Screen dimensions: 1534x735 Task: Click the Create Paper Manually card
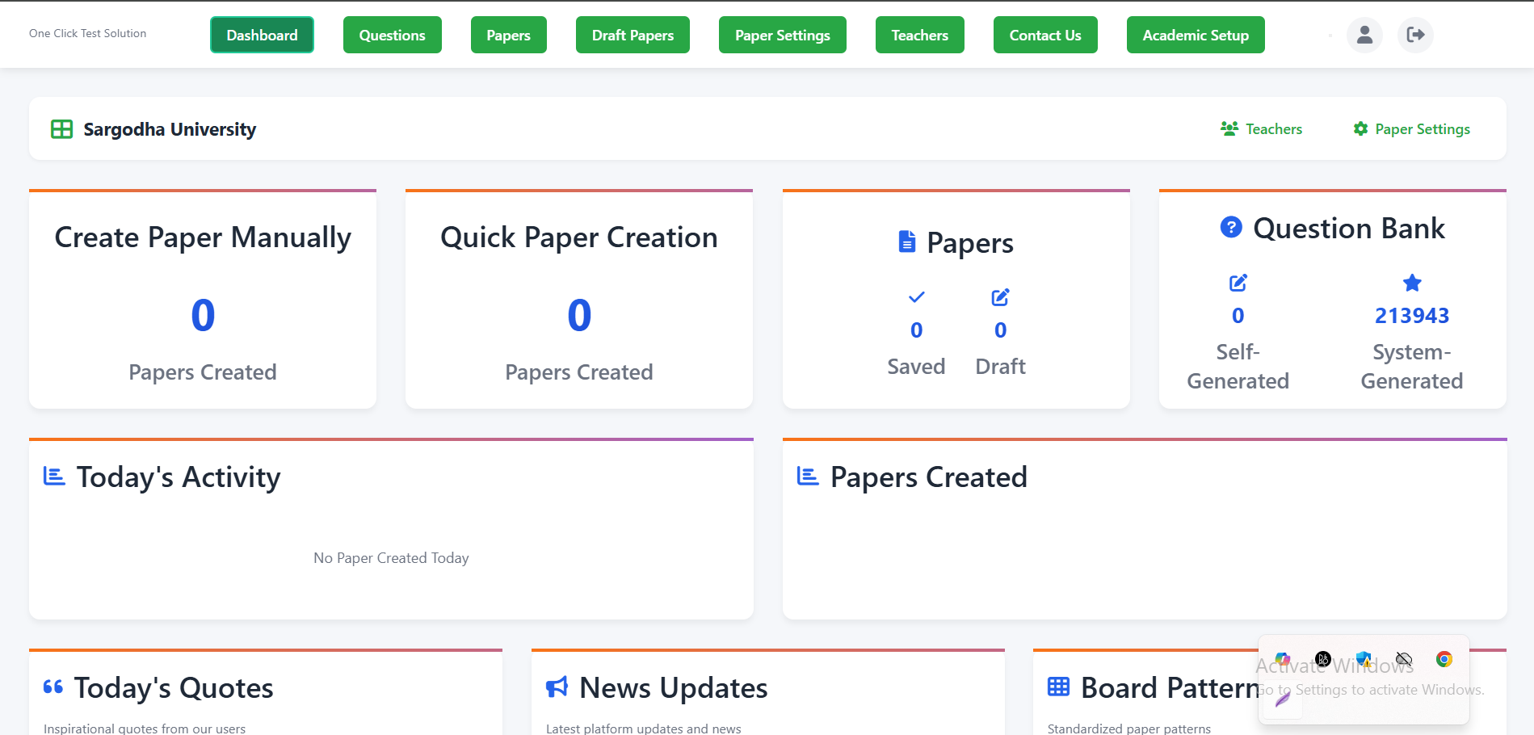click(x=203, y=300)
